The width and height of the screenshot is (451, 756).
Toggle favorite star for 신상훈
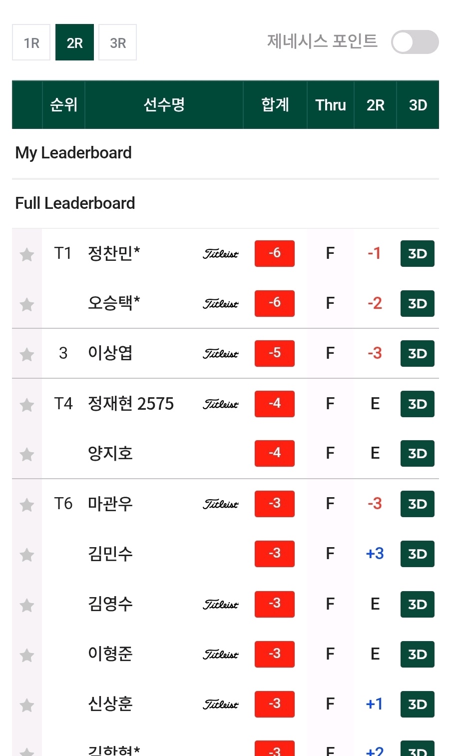pyautogui.click(x=27, y=705)
